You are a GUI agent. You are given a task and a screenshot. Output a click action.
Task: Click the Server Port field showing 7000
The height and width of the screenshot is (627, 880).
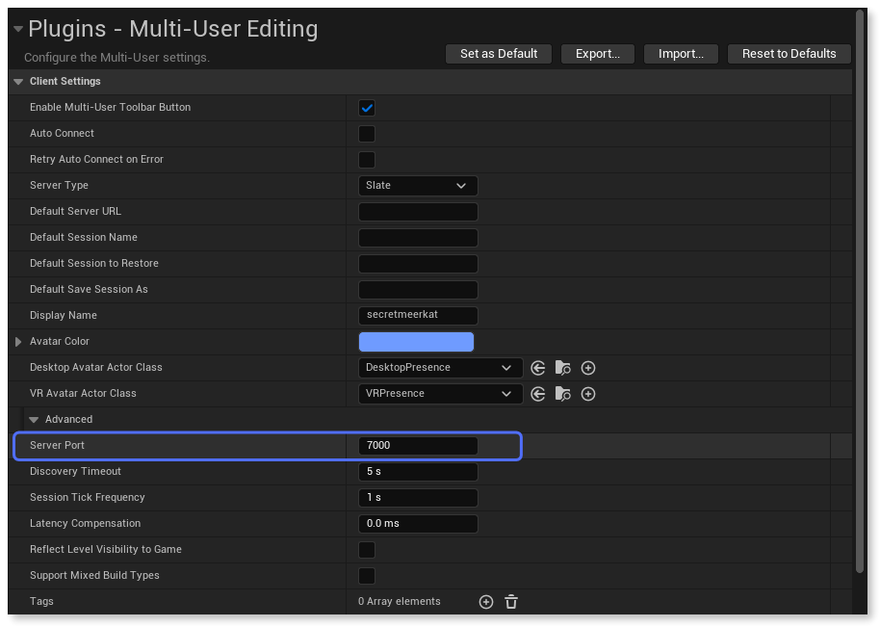(x=418, y=446)
